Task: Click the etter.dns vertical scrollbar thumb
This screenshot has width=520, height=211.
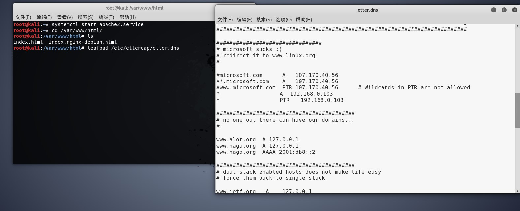Action: click(x=517, y=110)
